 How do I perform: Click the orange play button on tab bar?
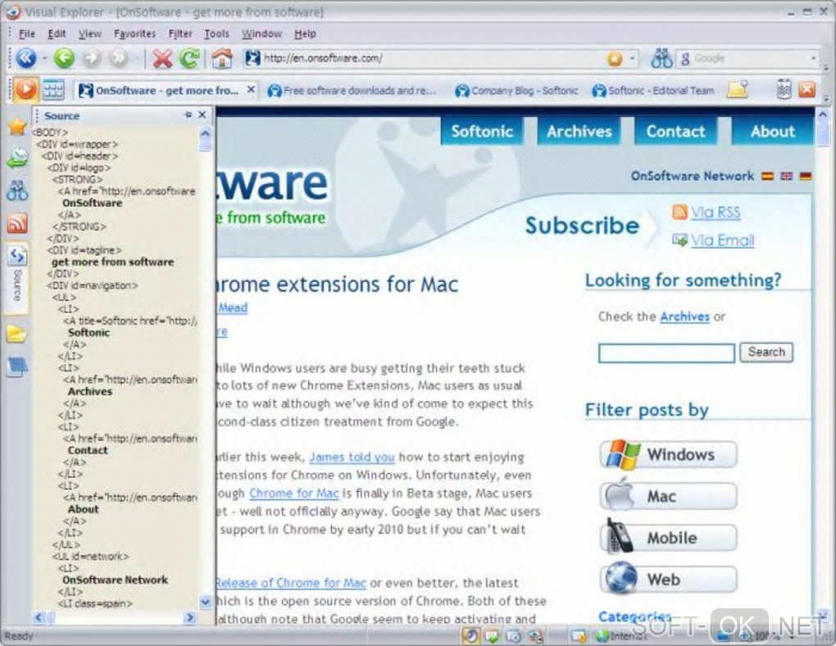(25, 89)
